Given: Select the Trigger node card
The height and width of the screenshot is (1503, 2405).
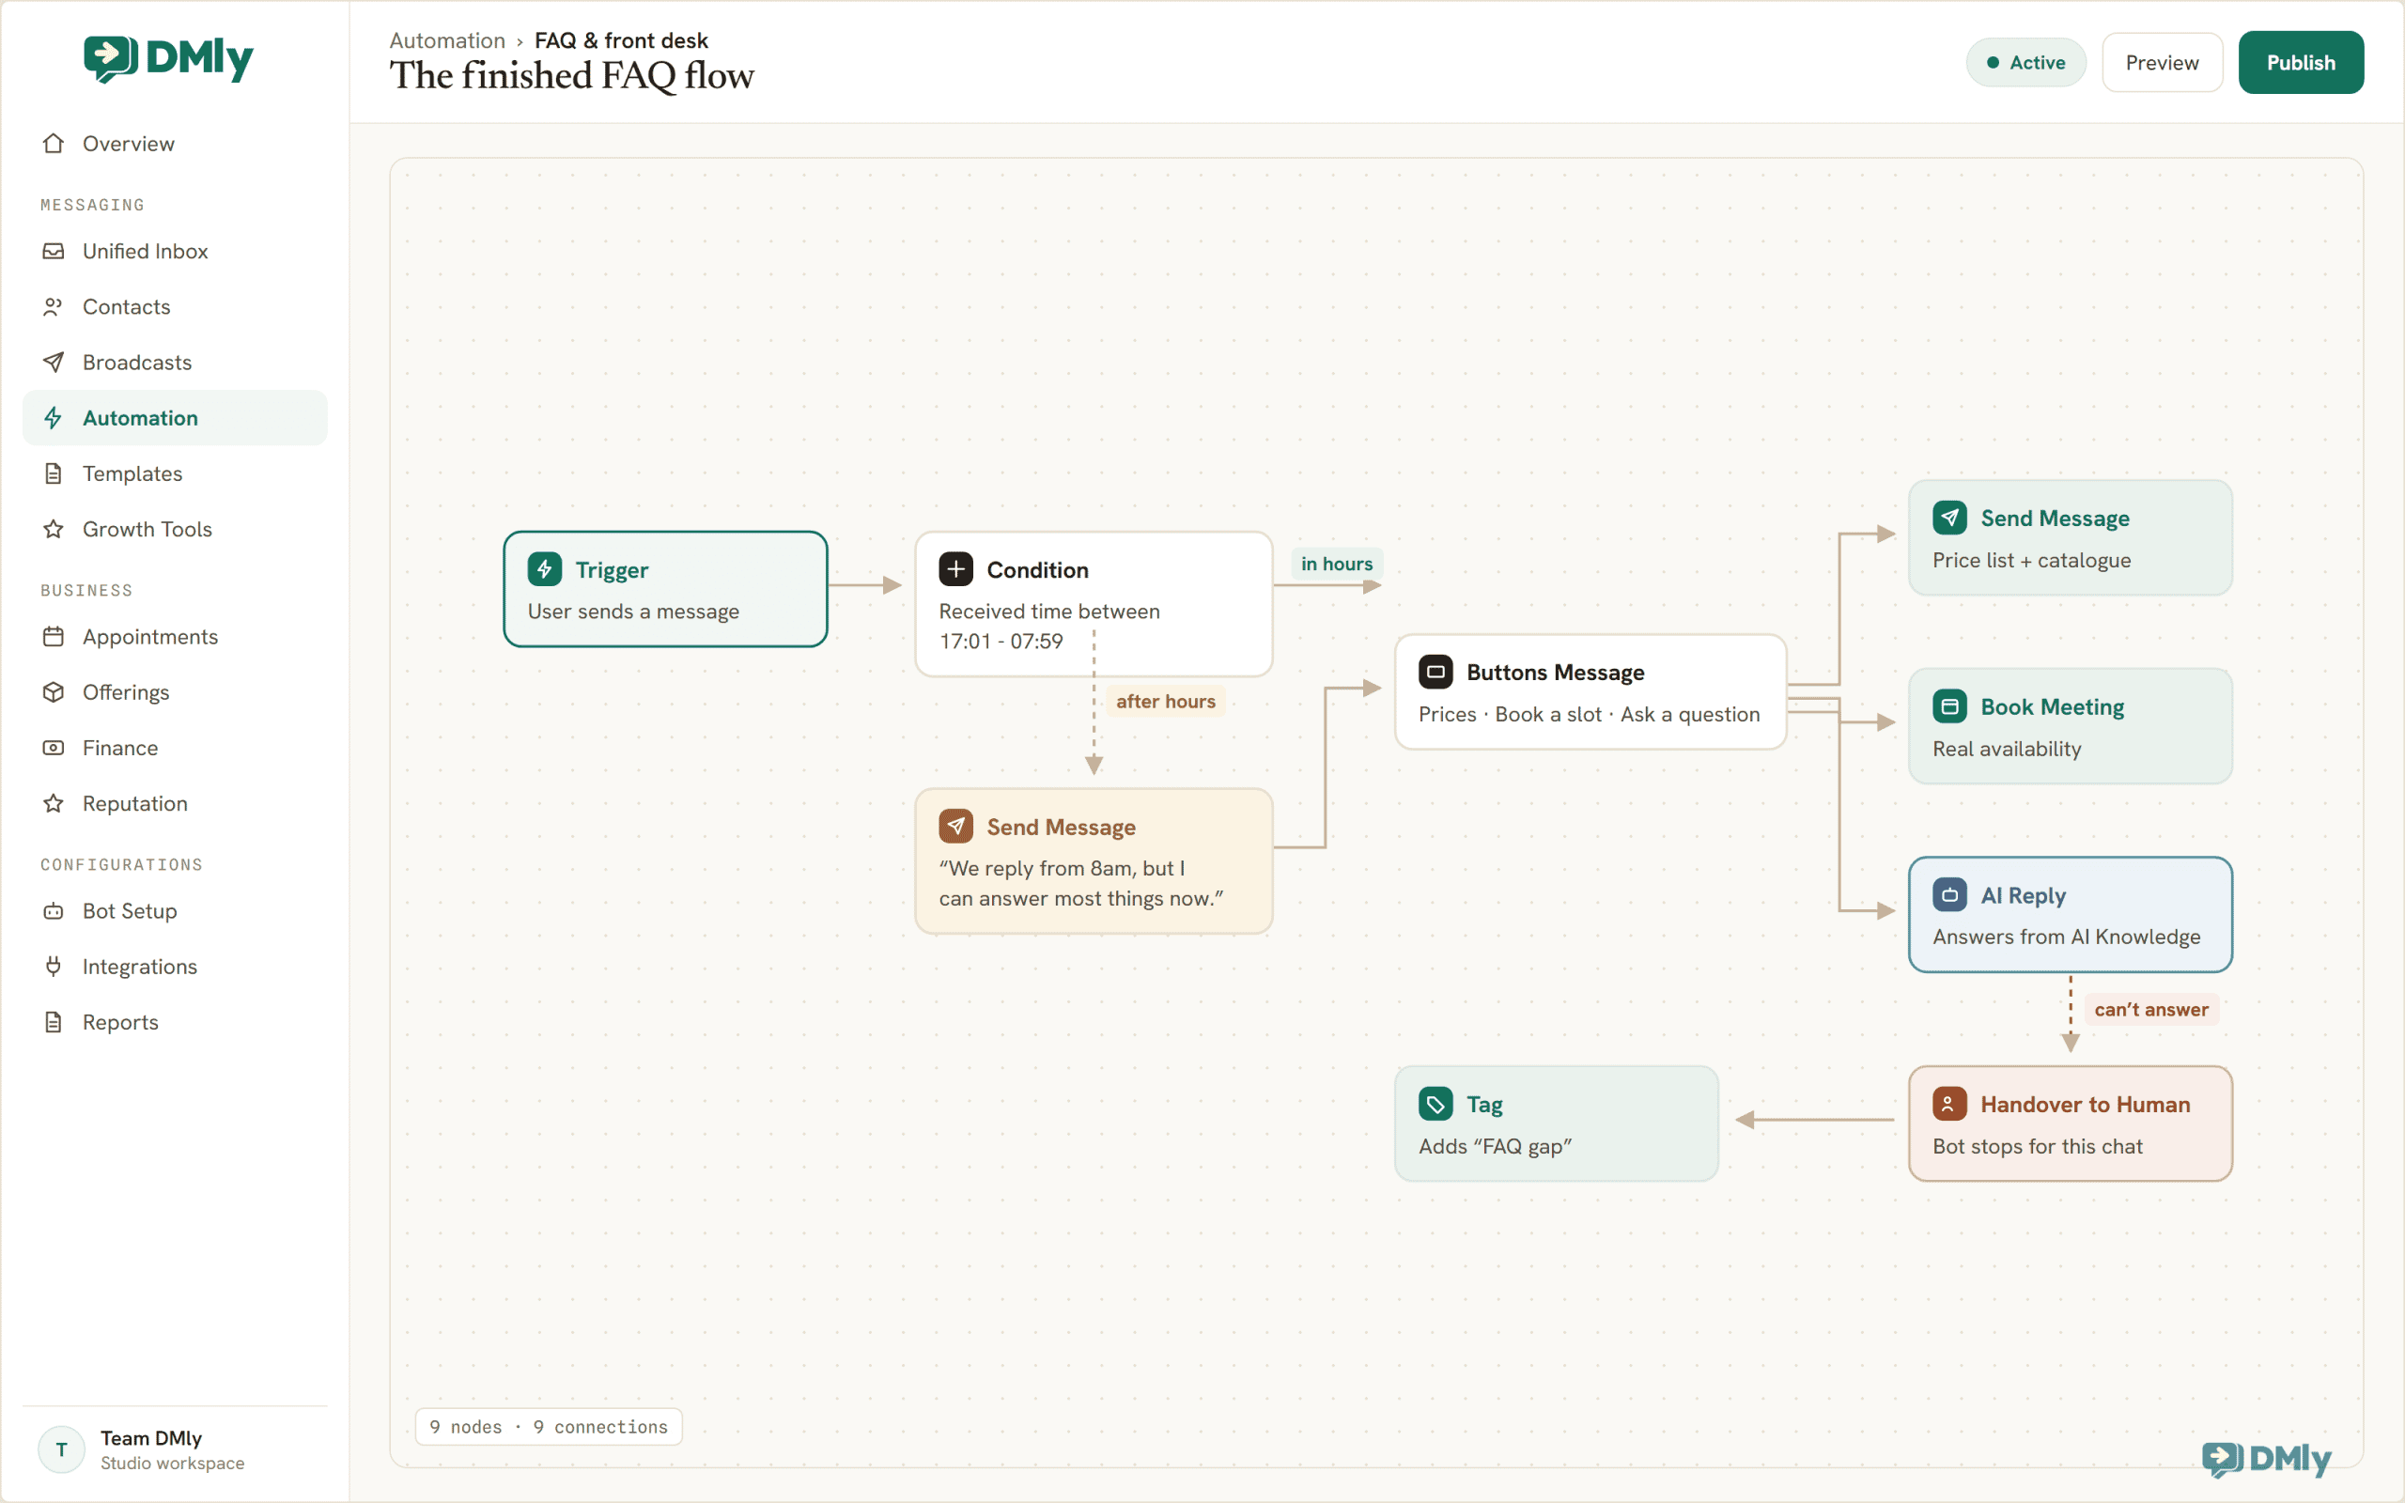Looking at the screenshot, I should tap(665, 588).
